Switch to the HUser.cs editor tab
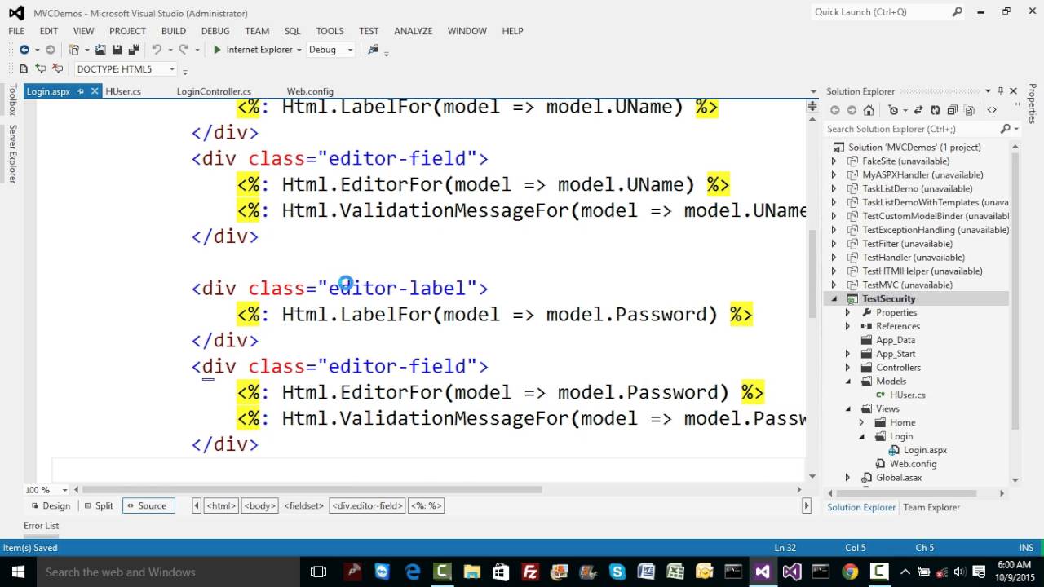Image resolution: width=1044 pixels, height=587 pixels. click(123, 91)
